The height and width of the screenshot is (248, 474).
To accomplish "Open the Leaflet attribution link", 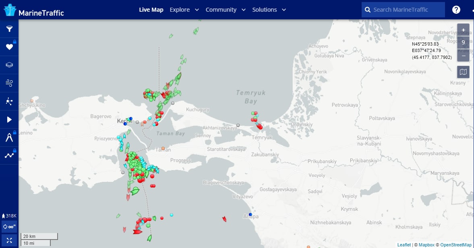I will tap(404, 245).
